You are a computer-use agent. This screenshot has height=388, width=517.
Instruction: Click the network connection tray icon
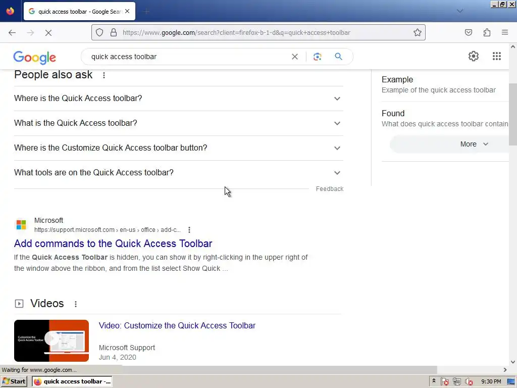click(456, 382)
